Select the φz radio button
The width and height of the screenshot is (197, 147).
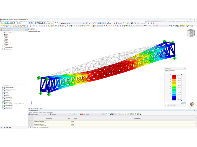pos(4,44)
